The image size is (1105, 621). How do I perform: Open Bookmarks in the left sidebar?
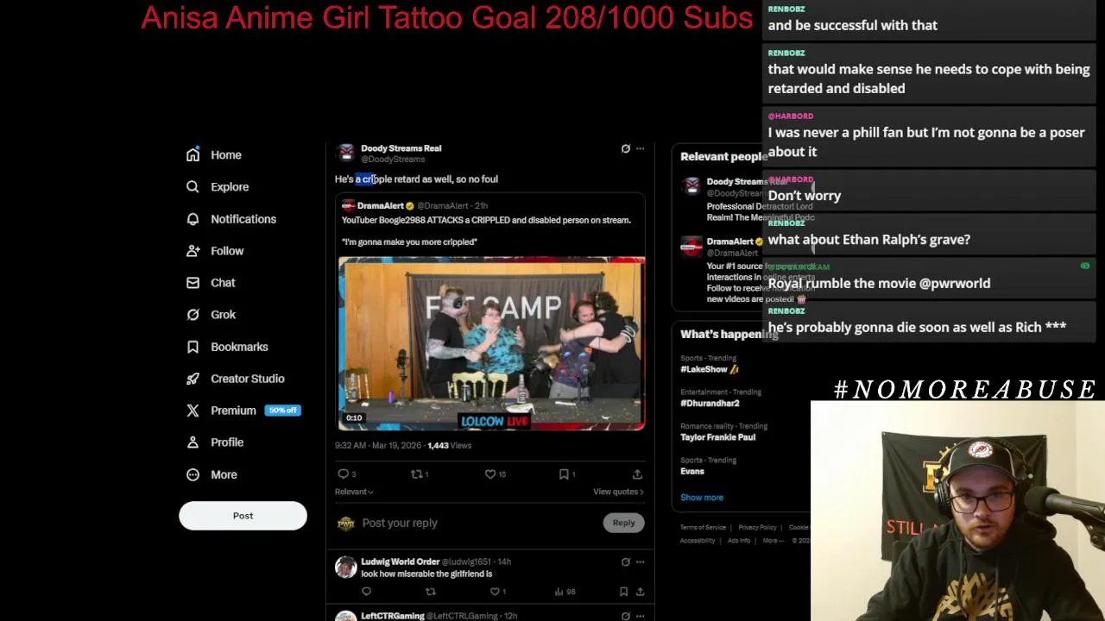coord(227,347)
